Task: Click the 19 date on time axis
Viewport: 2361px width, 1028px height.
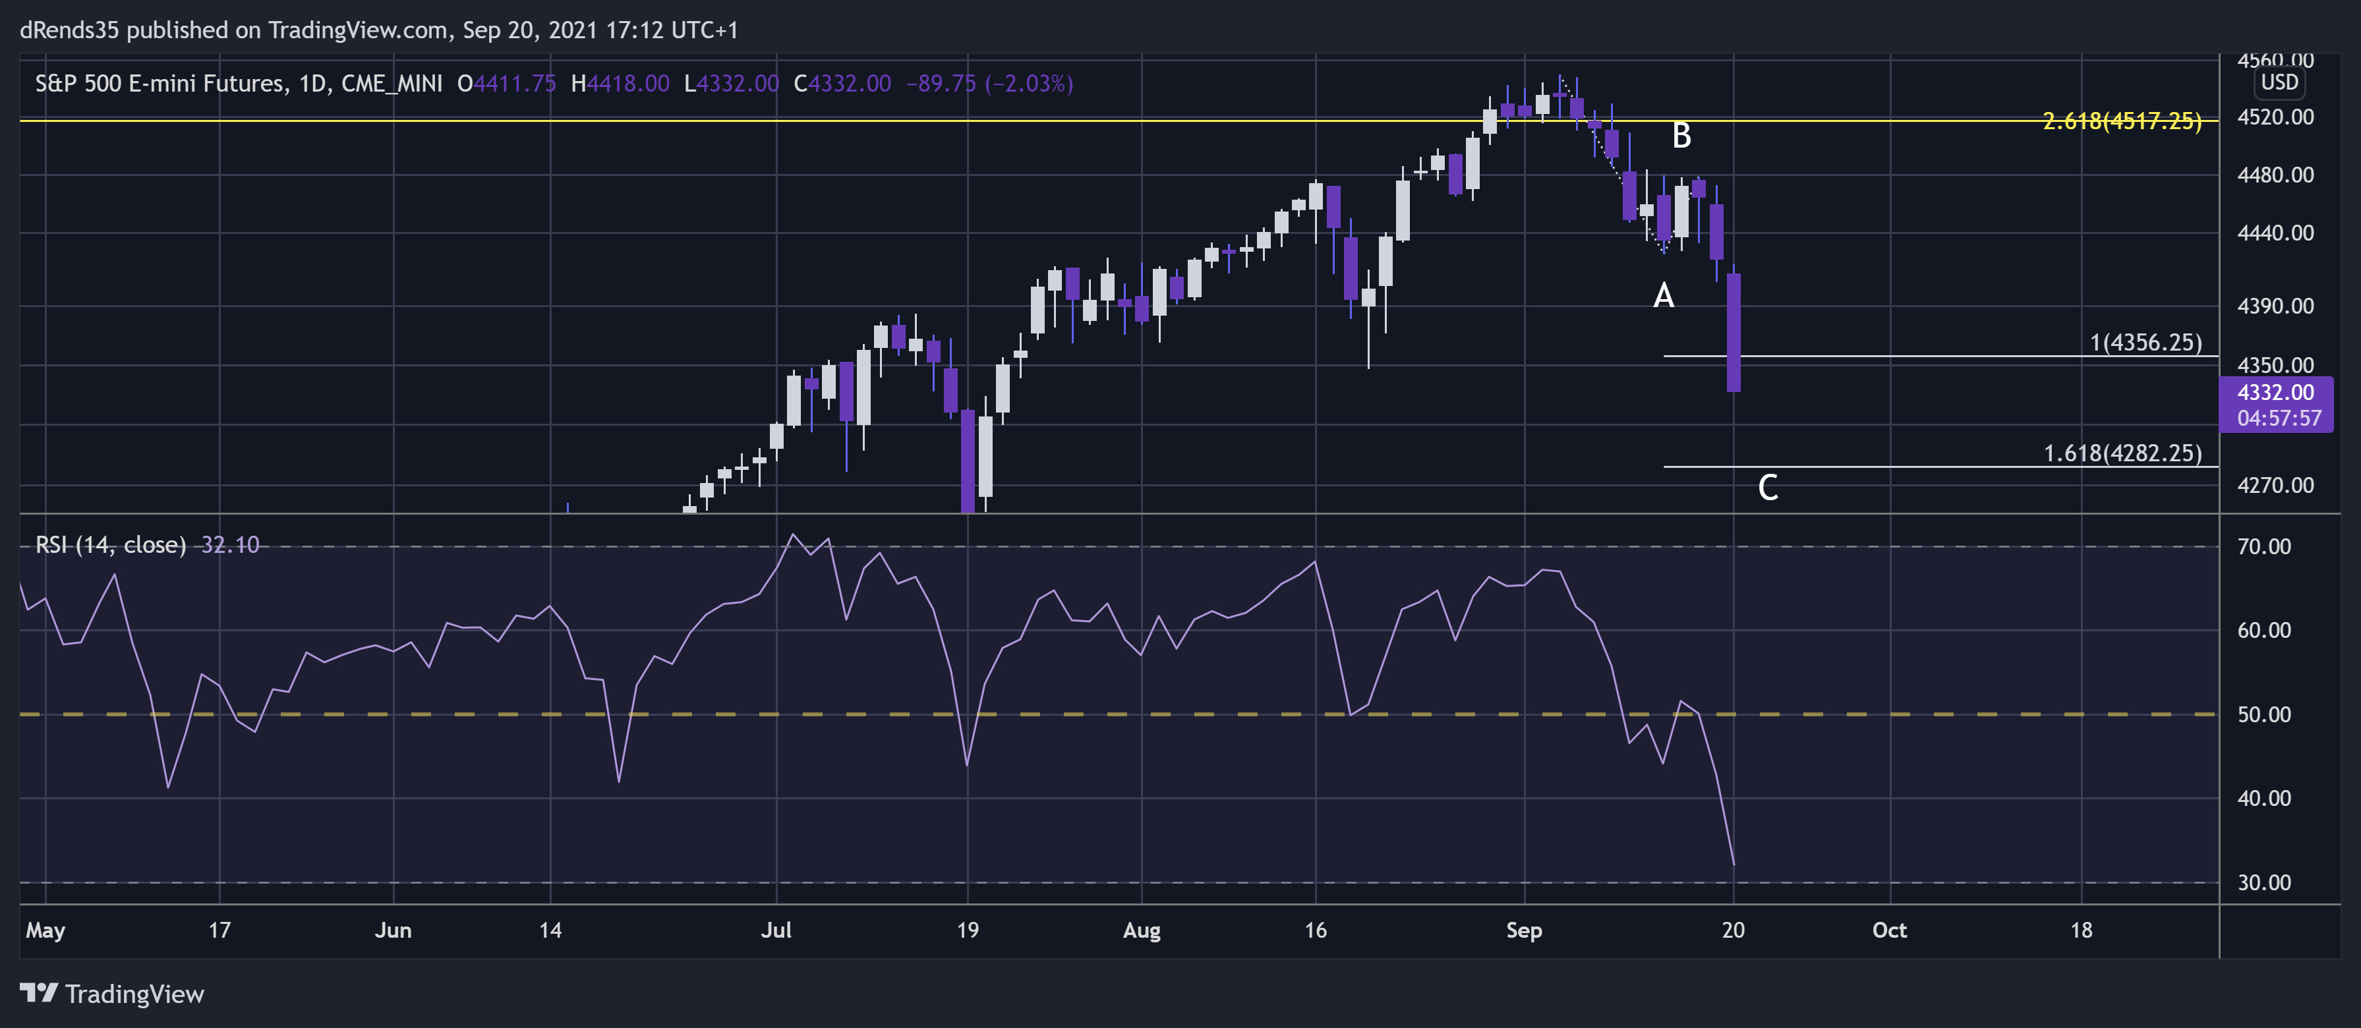Action: pos(968,931)
